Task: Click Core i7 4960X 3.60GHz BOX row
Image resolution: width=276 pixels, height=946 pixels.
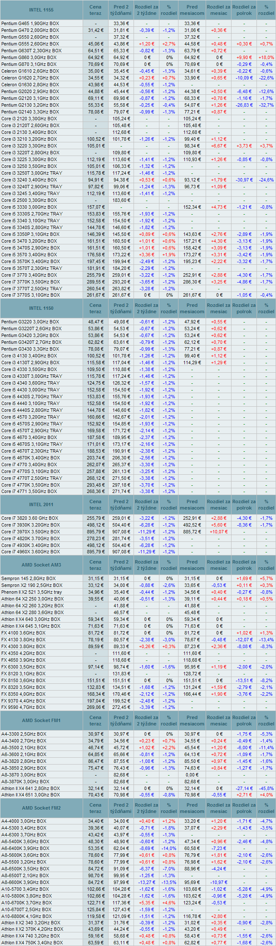Action: coord(31,552)
